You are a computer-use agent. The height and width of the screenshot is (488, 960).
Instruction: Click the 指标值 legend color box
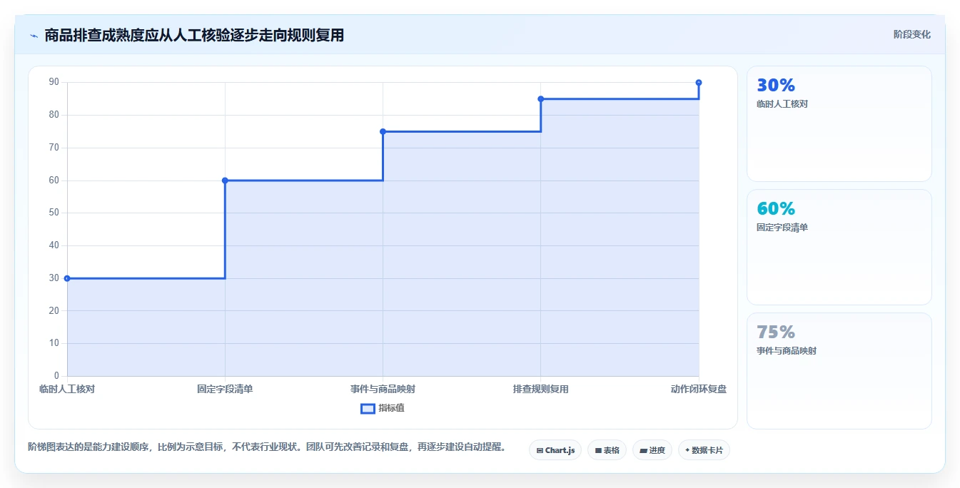(368, 409)
